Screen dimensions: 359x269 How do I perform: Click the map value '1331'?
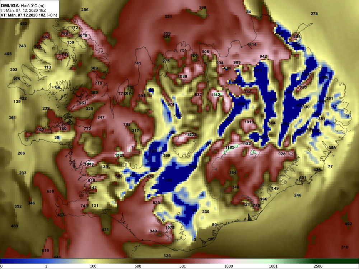coord(120,155)
